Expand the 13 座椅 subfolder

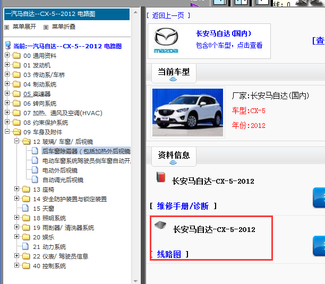(x=17, y=189)
